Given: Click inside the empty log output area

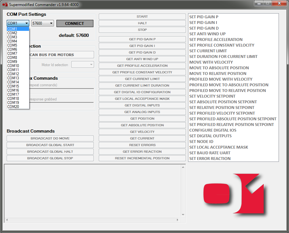Looking at the screenshot, I should tap(93, 191).
